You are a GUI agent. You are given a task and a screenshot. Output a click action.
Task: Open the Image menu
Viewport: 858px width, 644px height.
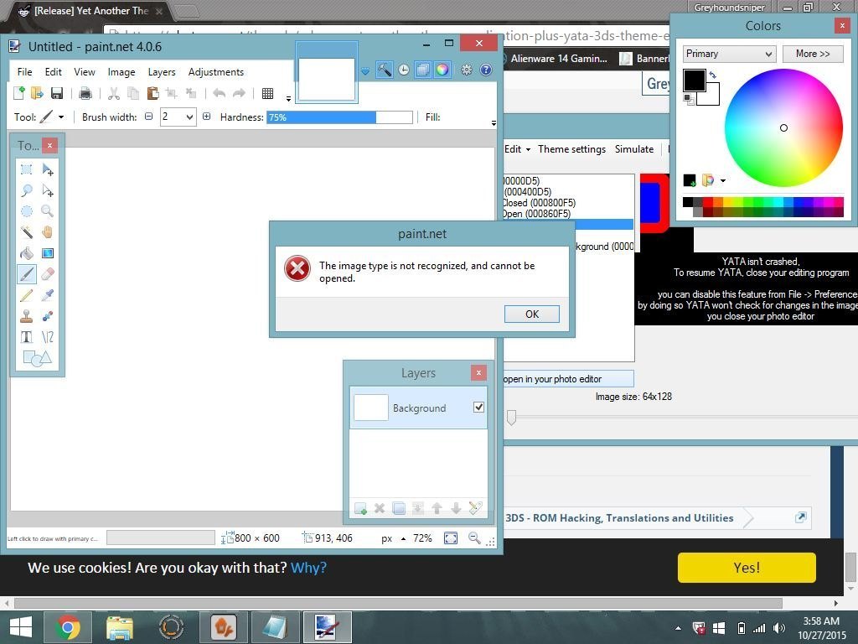pyautogui.click(x=121, y=72)
